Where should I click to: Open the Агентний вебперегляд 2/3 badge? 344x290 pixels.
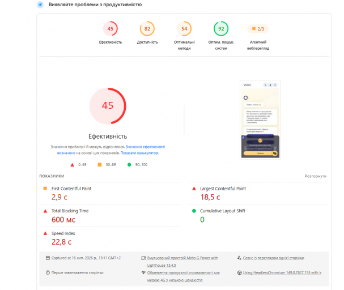point(258,37)
